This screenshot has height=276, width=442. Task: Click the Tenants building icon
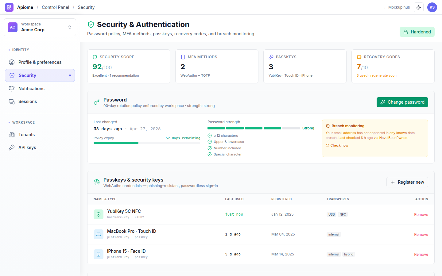point(12,135)
